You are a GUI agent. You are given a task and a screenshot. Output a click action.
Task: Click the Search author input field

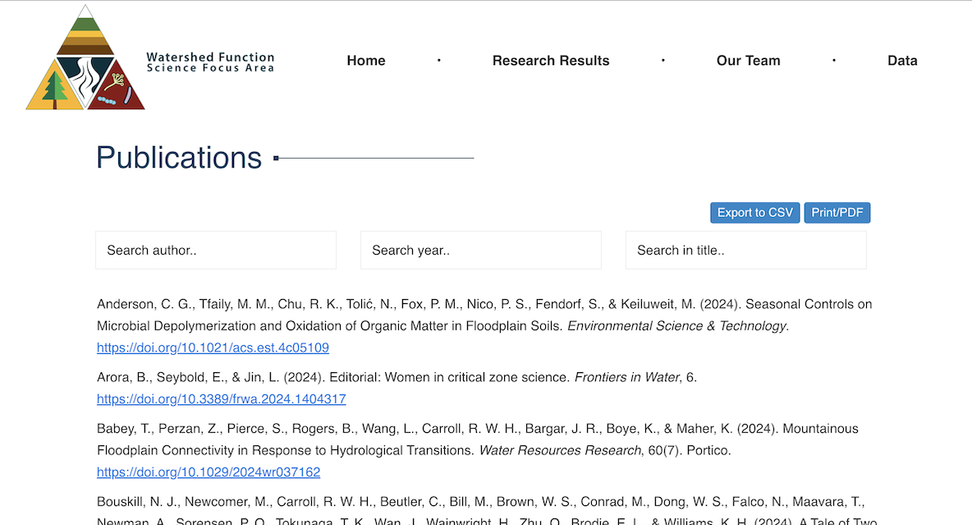[x=215, y=250]
